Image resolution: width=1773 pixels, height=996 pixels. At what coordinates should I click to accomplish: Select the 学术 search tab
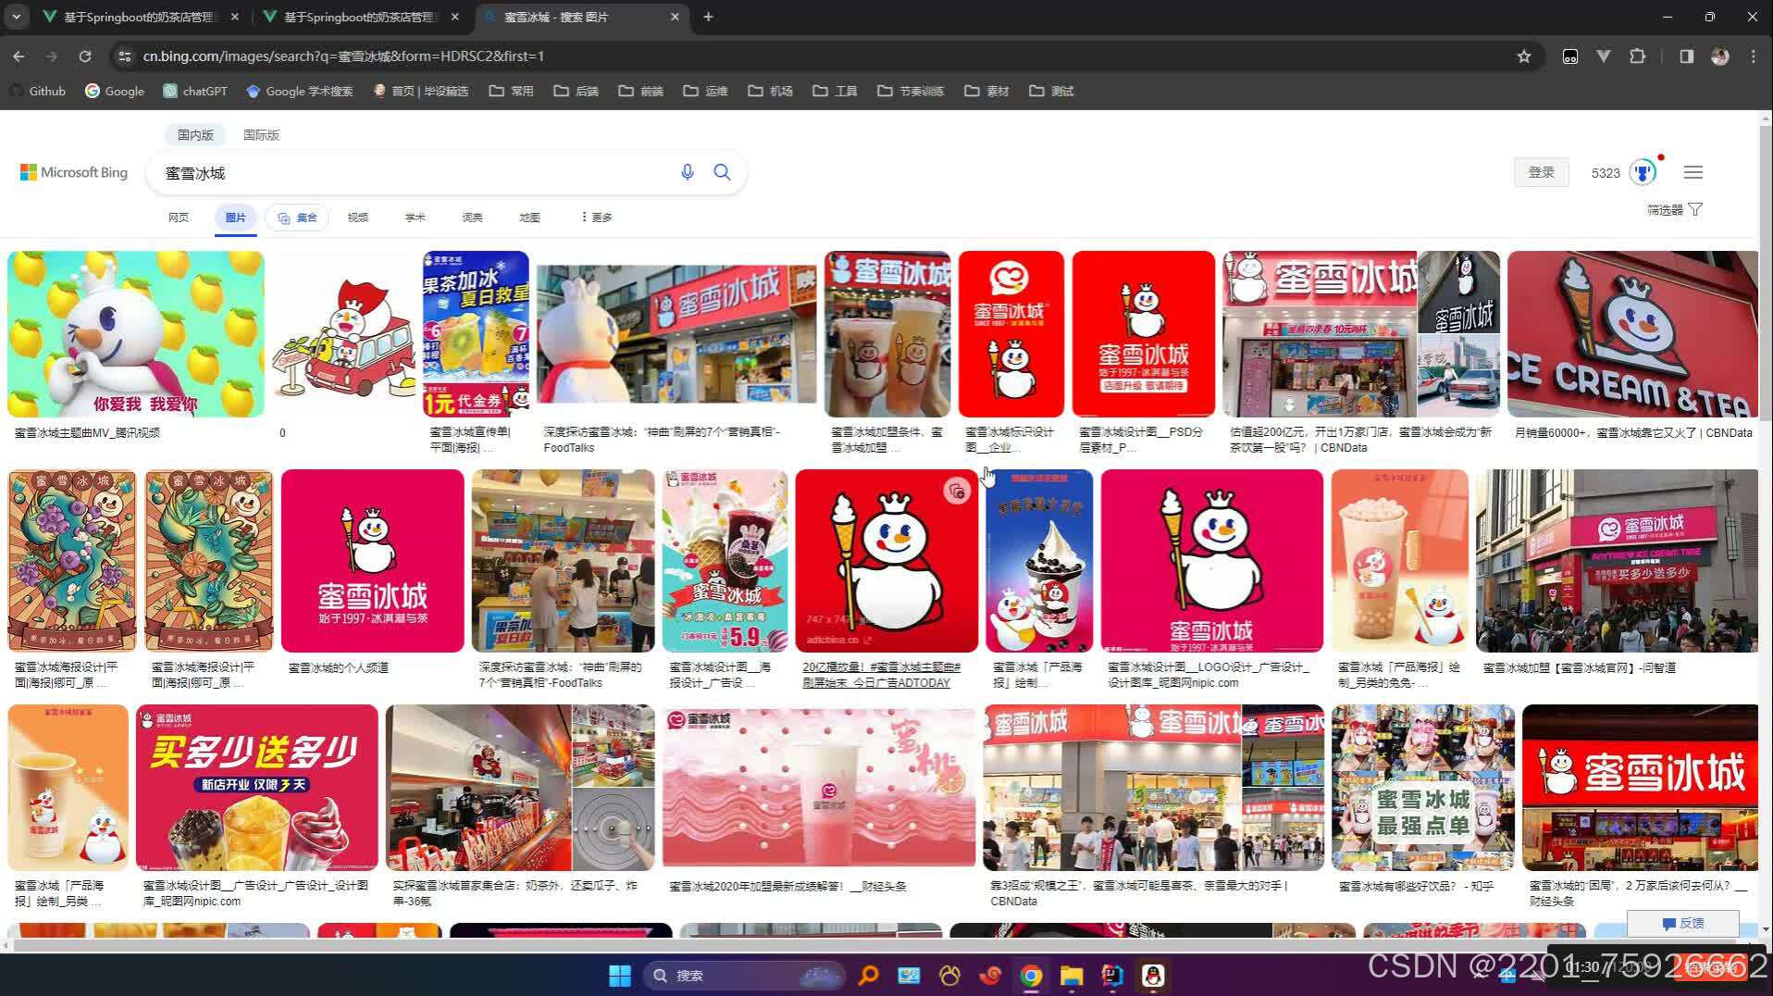415,218
